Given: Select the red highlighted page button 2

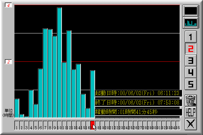Looking at the screenshot, I should coord(191,49).
